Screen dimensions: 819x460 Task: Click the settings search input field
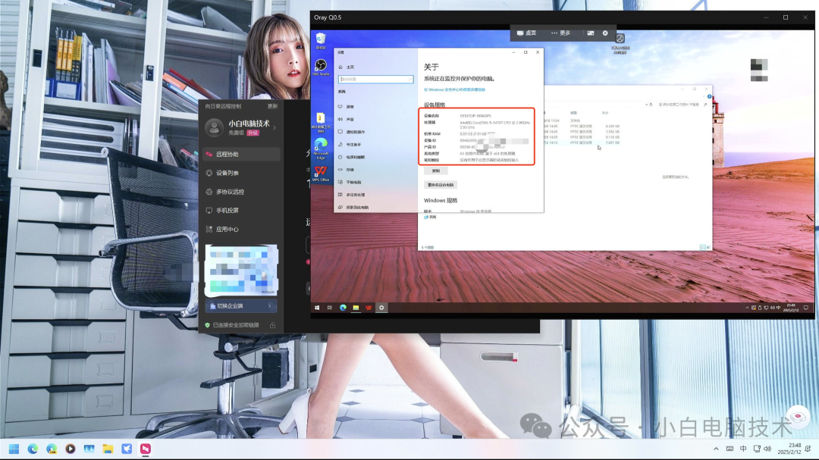pos(376,79)
